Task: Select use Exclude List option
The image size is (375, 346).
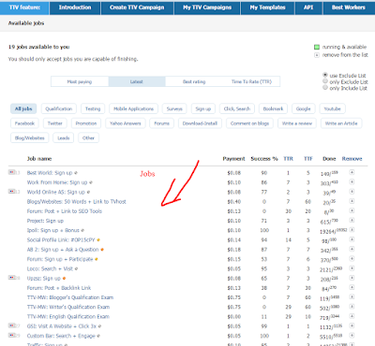Action: coord(325,75)
